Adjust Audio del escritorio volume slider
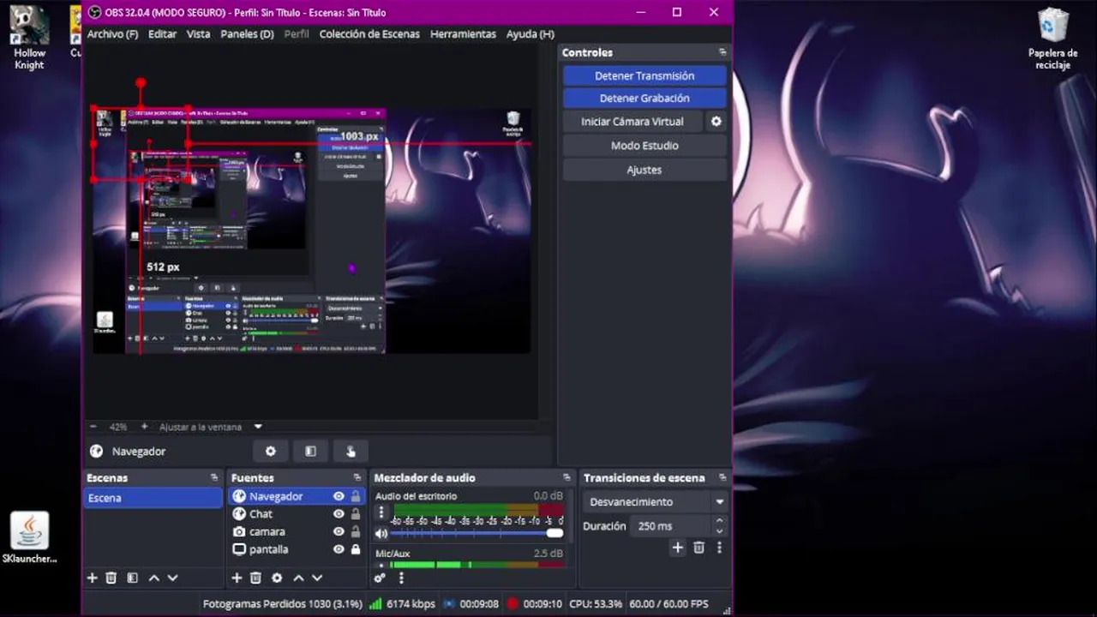1097x617 pixels. point(478,533)
